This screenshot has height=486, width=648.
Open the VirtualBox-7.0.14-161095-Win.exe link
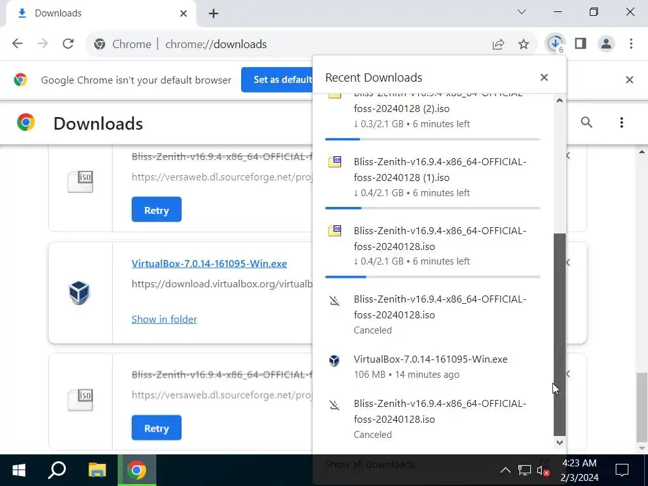[209, 264]
